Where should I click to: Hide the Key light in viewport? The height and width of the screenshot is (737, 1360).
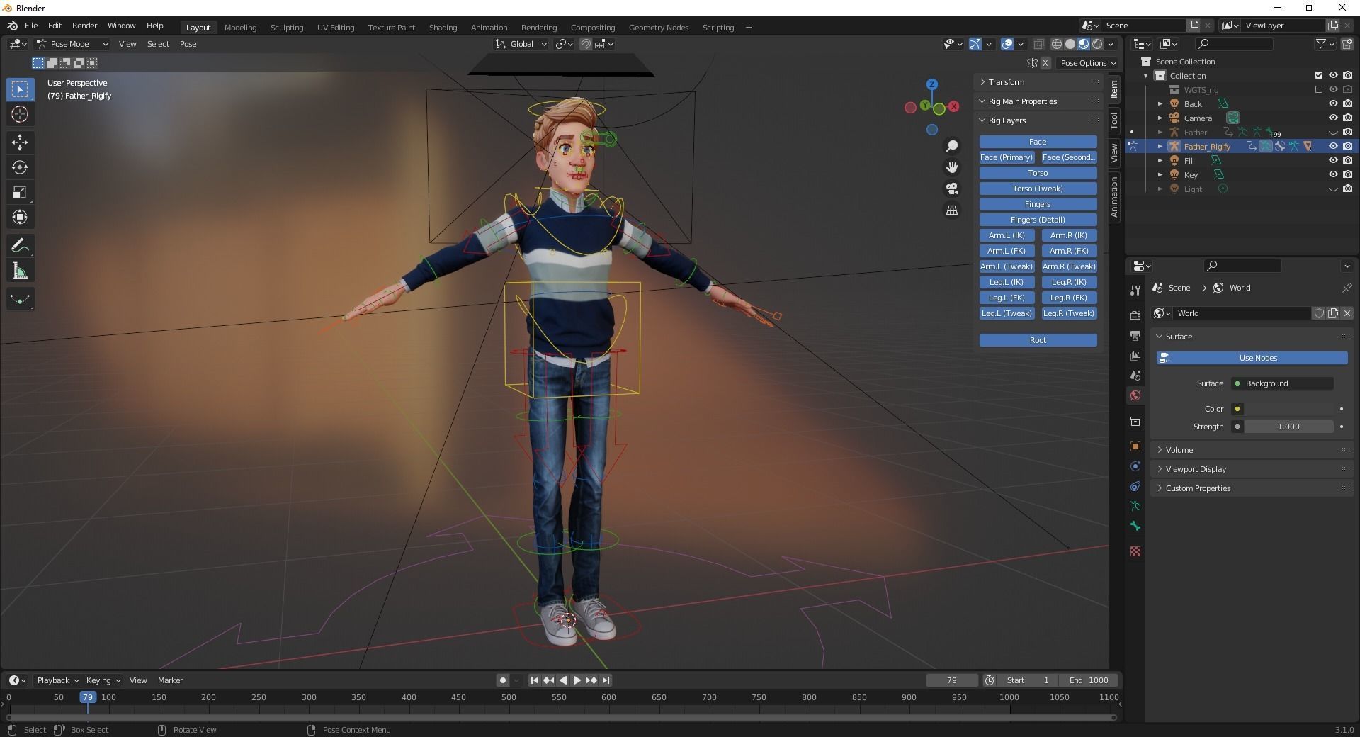(1333, 174)
